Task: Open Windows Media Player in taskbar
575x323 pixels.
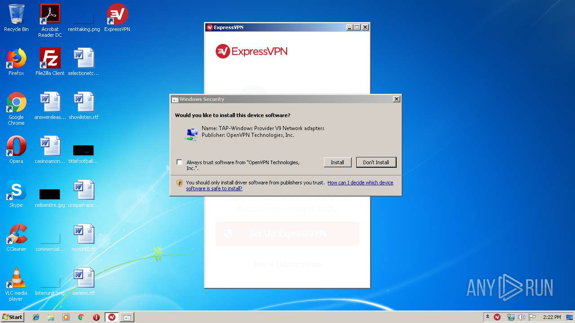Action: coord(66,317)
